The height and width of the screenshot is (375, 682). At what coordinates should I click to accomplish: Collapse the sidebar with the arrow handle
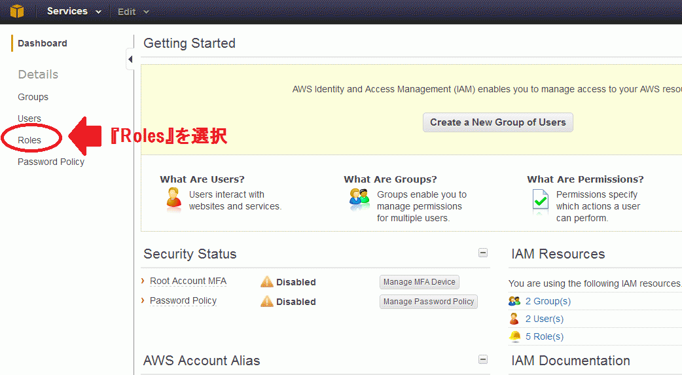[130, 59]
